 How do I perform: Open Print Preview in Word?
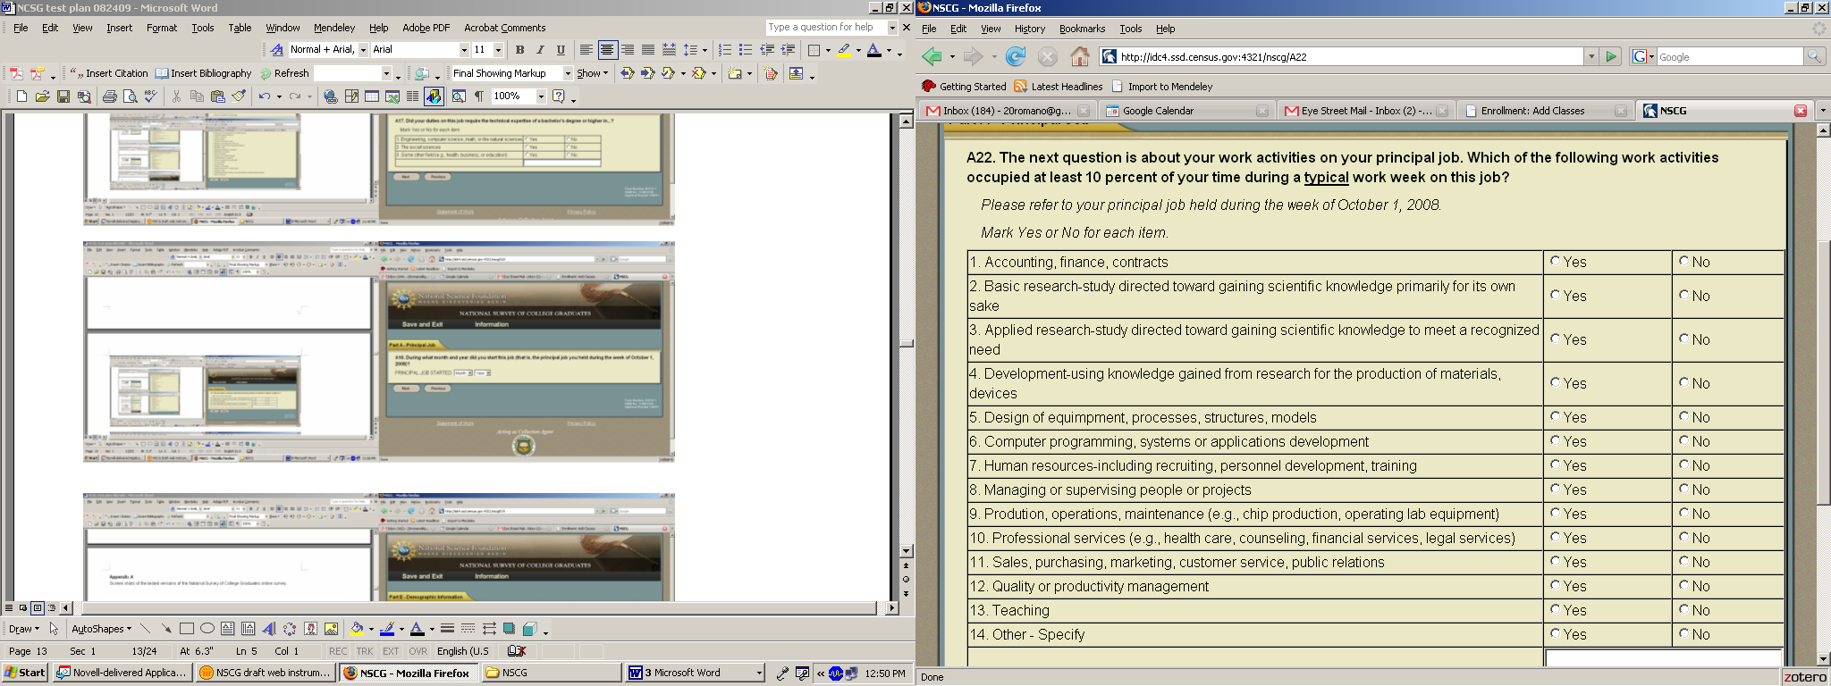click(x=130, y=96)
